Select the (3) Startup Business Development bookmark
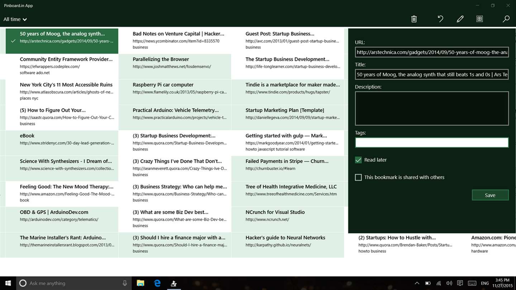The image size is (516, 290). click(175, 143)
